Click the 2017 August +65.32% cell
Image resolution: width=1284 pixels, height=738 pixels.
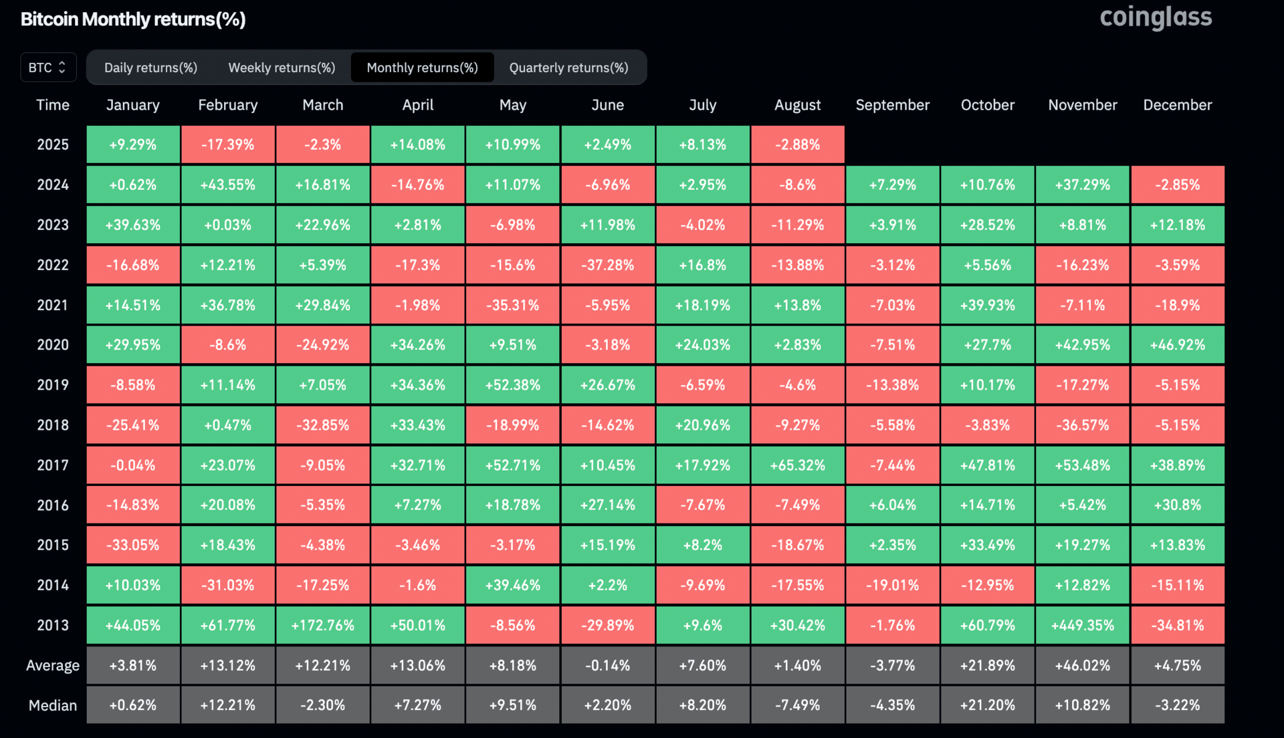(x=797, y=465)
